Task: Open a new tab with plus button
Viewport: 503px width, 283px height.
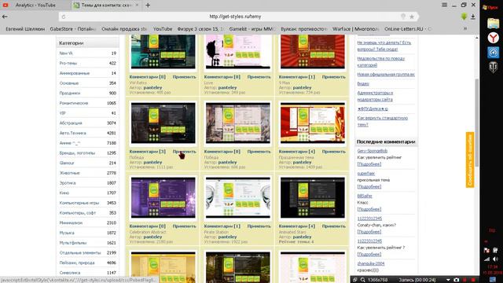Action: (148, 6)
